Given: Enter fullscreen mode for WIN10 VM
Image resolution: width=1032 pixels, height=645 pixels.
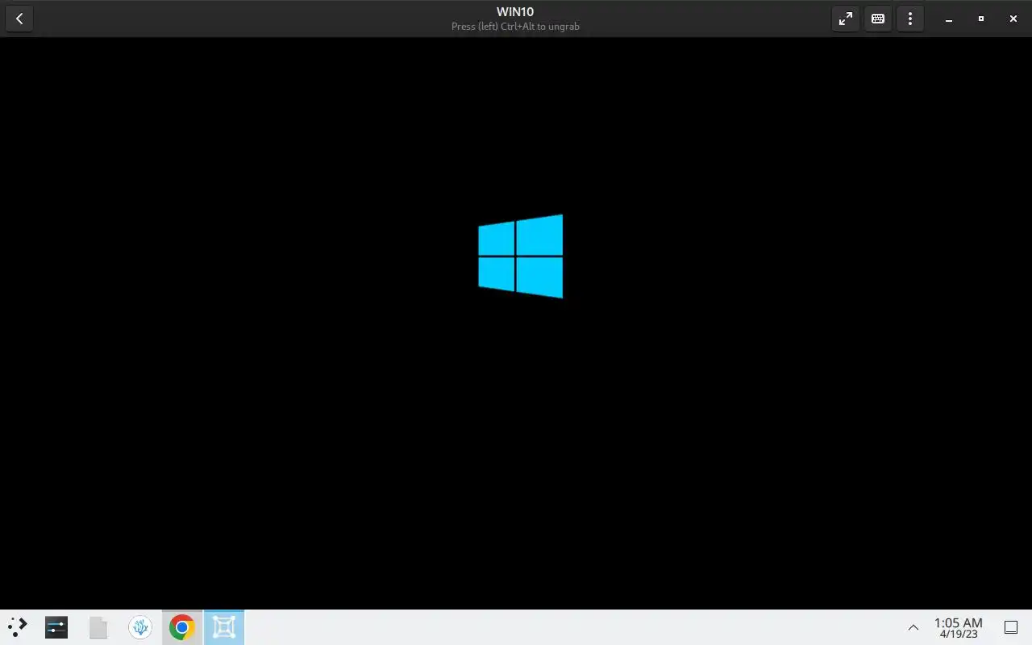Looking at the screenshot, I should click(846, 19).
